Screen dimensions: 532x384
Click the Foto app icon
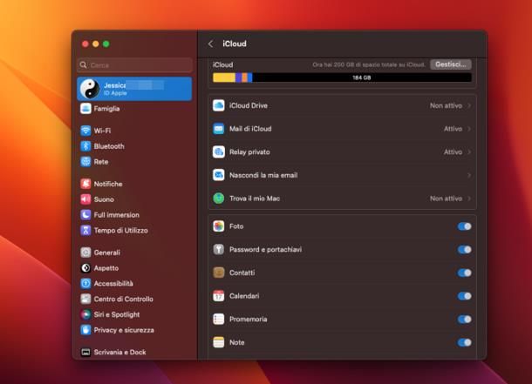pyautogui.click(x=219, y=226)
